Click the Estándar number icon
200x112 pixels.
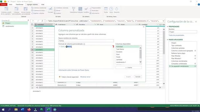[80, 9]
